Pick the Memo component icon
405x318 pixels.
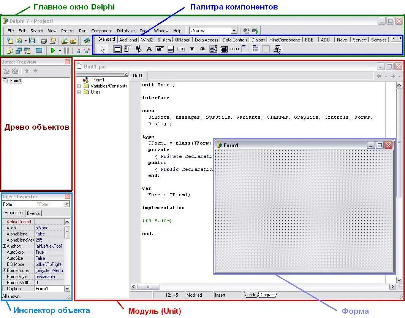click(171, 49)
